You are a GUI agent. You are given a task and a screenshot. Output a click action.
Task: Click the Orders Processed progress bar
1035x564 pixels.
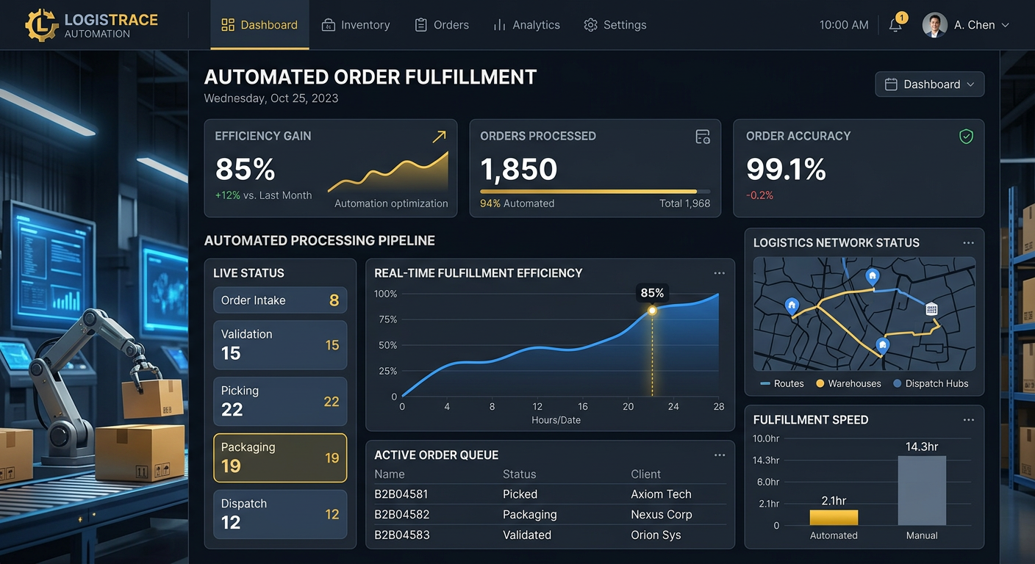click(x=595, y=192)
